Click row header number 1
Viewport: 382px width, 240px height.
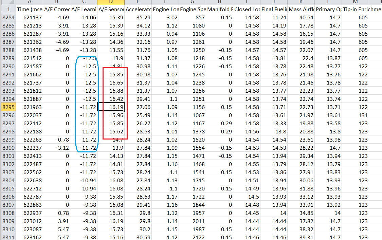(x=7, y=9)
